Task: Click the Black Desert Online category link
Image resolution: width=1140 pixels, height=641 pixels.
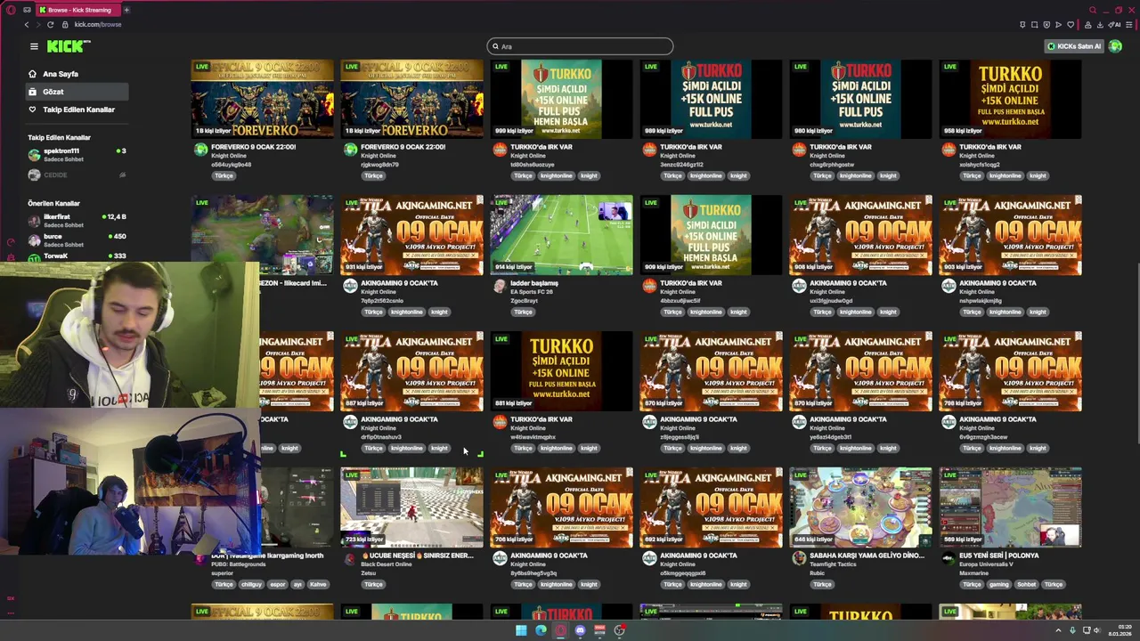Action: (x=387, y=564)
